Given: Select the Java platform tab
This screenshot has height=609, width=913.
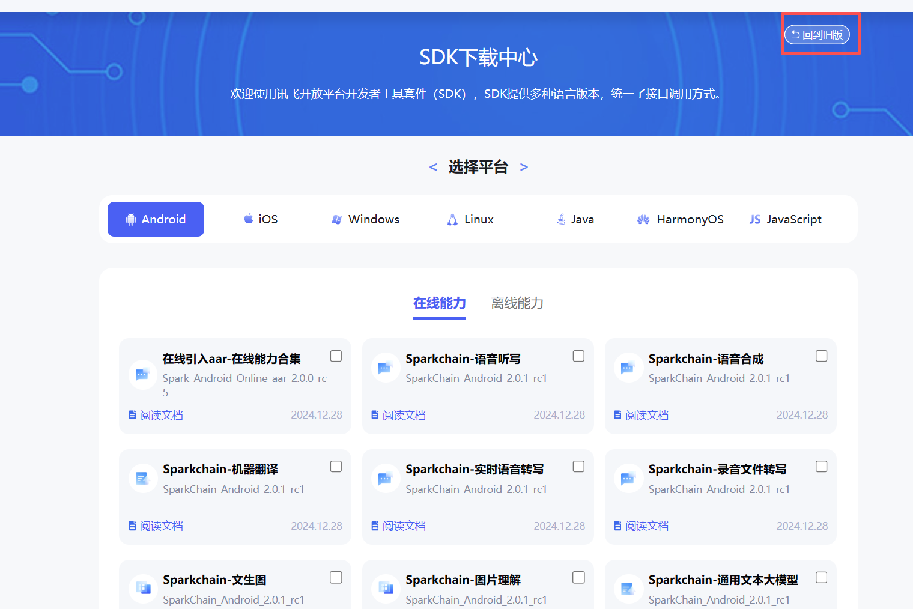Looking at the screenshot, I should (x=575, y=219).
